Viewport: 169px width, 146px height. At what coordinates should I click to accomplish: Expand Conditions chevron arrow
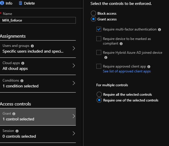(74, 83)
